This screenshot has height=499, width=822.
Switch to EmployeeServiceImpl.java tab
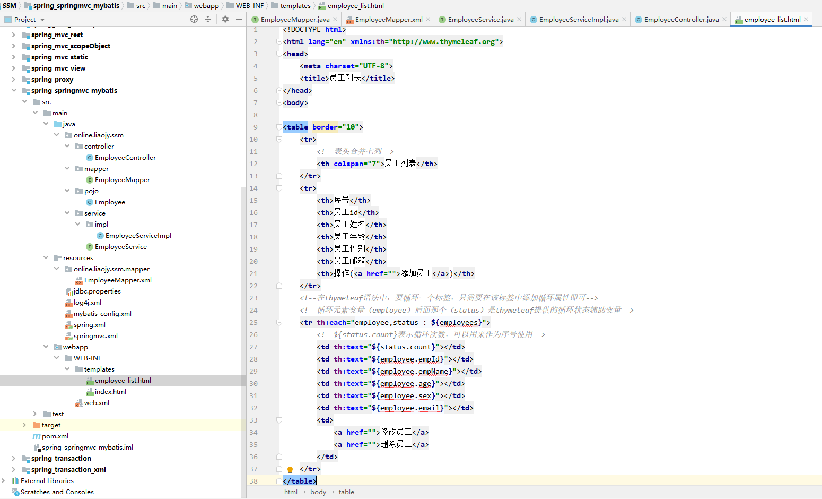tap(579, 20)
